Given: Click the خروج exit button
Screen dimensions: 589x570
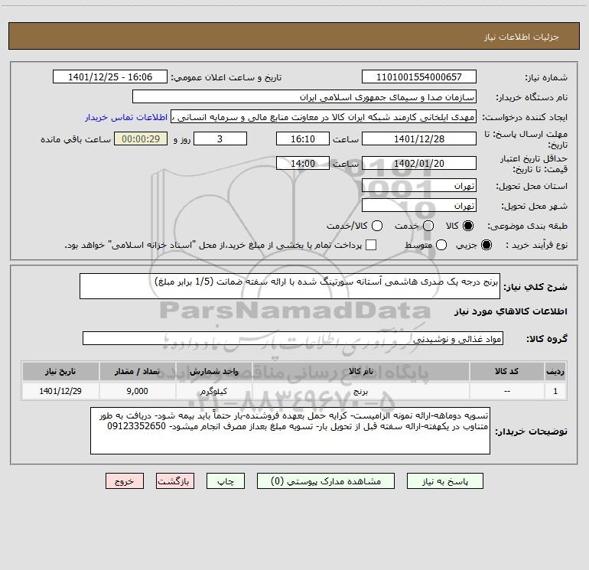Looking at the screenshot, I should [x=125, y=481].
